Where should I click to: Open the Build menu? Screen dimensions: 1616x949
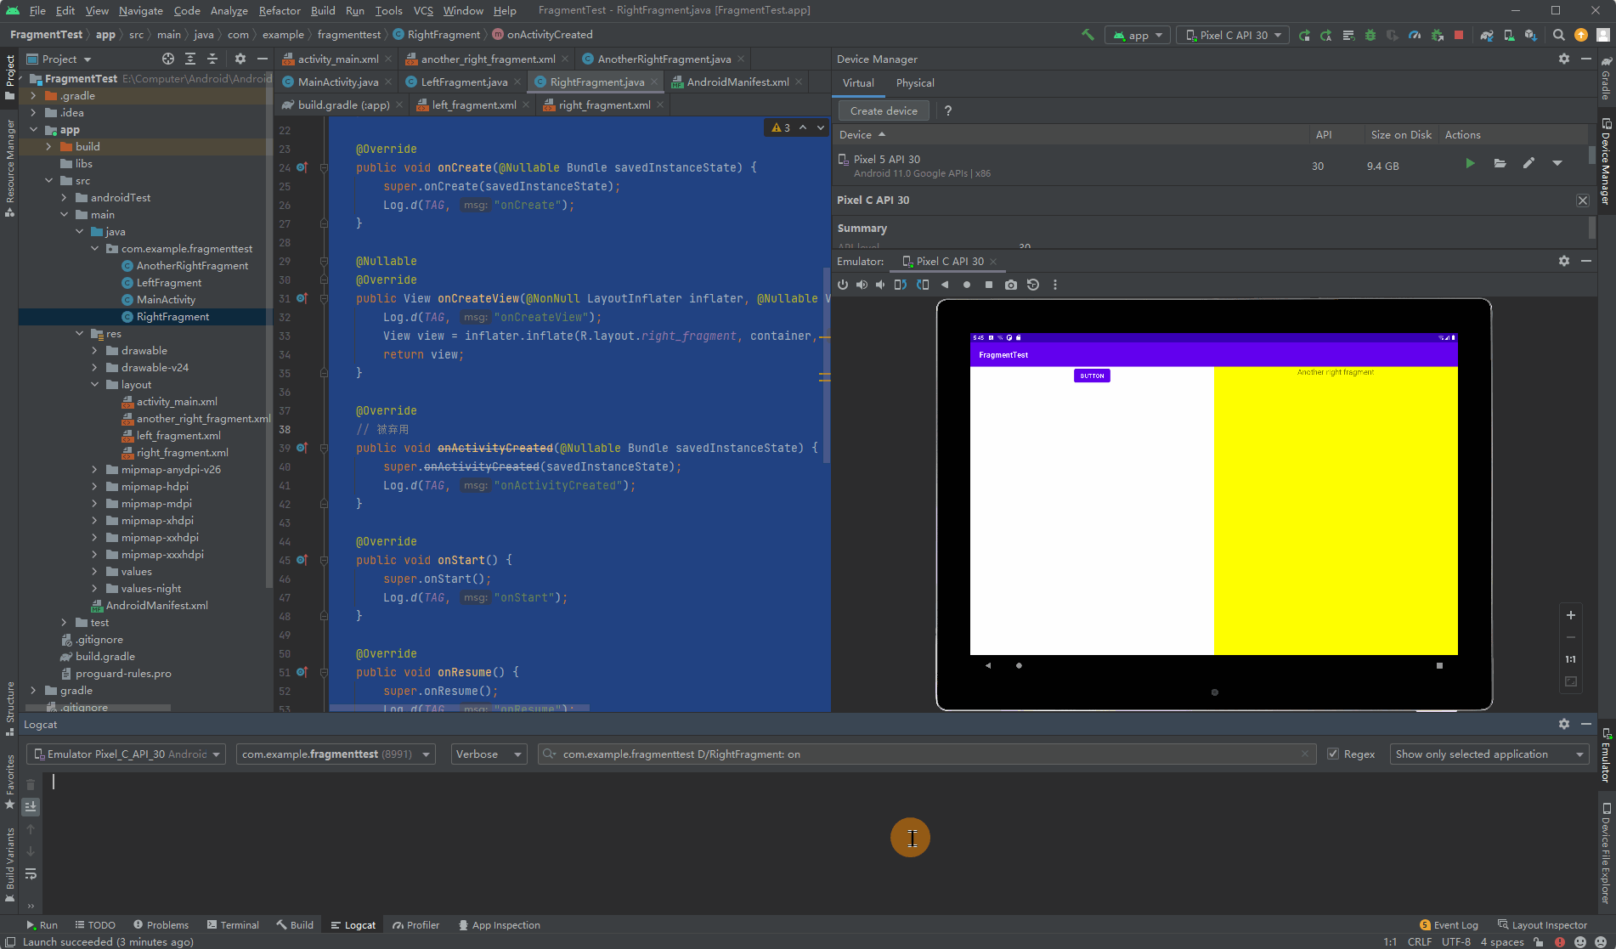coord(323,10)
